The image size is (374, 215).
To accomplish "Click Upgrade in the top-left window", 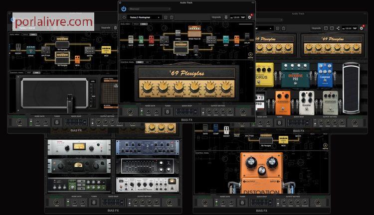I will point(105,27).
